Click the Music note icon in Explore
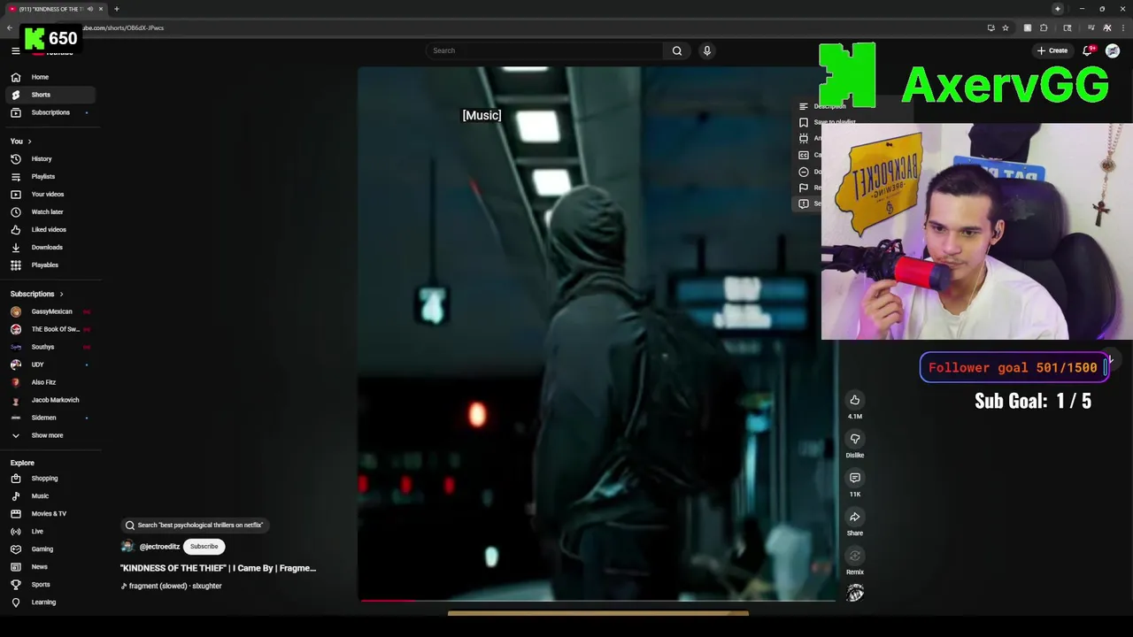 click(x=16, y=496)
